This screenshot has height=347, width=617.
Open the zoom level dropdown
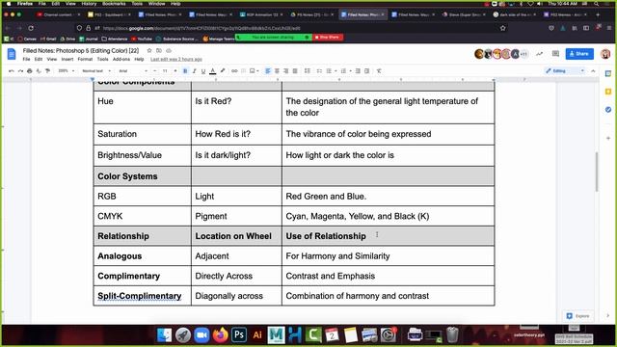(67, 70)
